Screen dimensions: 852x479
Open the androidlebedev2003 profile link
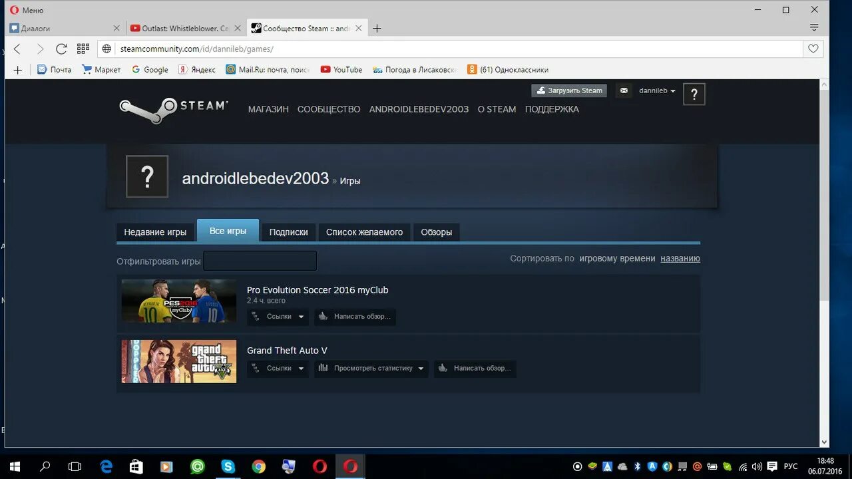[256, 178]
